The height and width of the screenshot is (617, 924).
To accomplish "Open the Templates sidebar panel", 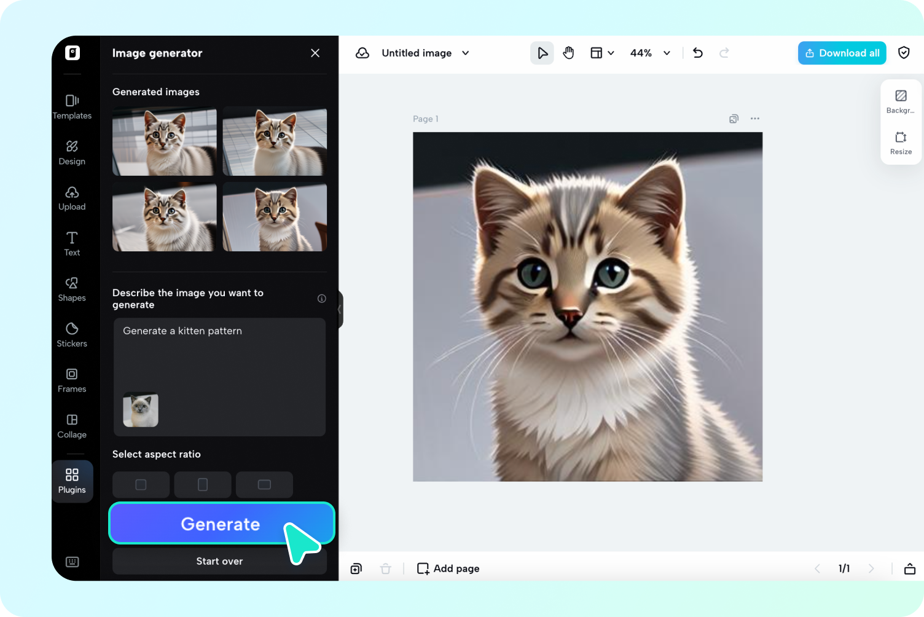I will pos(72,106).
